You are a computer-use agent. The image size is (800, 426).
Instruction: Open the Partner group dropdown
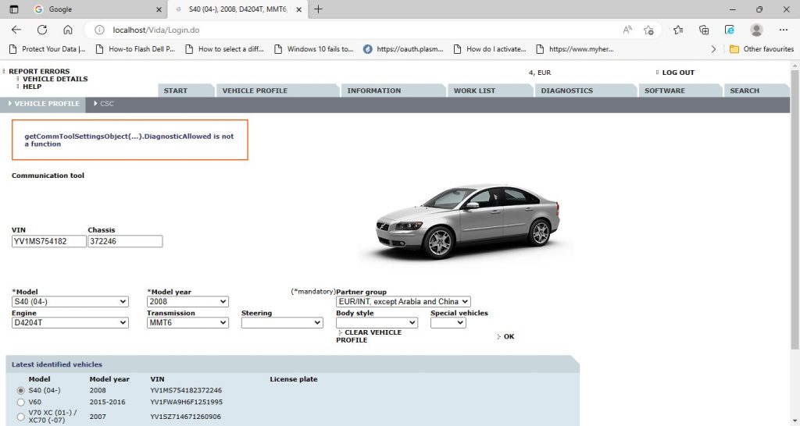403,302
